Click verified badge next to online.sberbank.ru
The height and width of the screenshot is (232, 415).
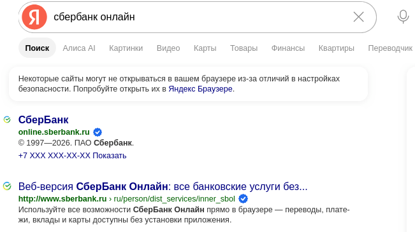[x=98, y=132]
